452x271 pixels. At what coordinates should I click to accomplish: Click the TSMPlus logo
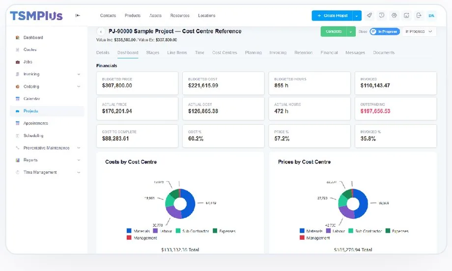[36, 16]
